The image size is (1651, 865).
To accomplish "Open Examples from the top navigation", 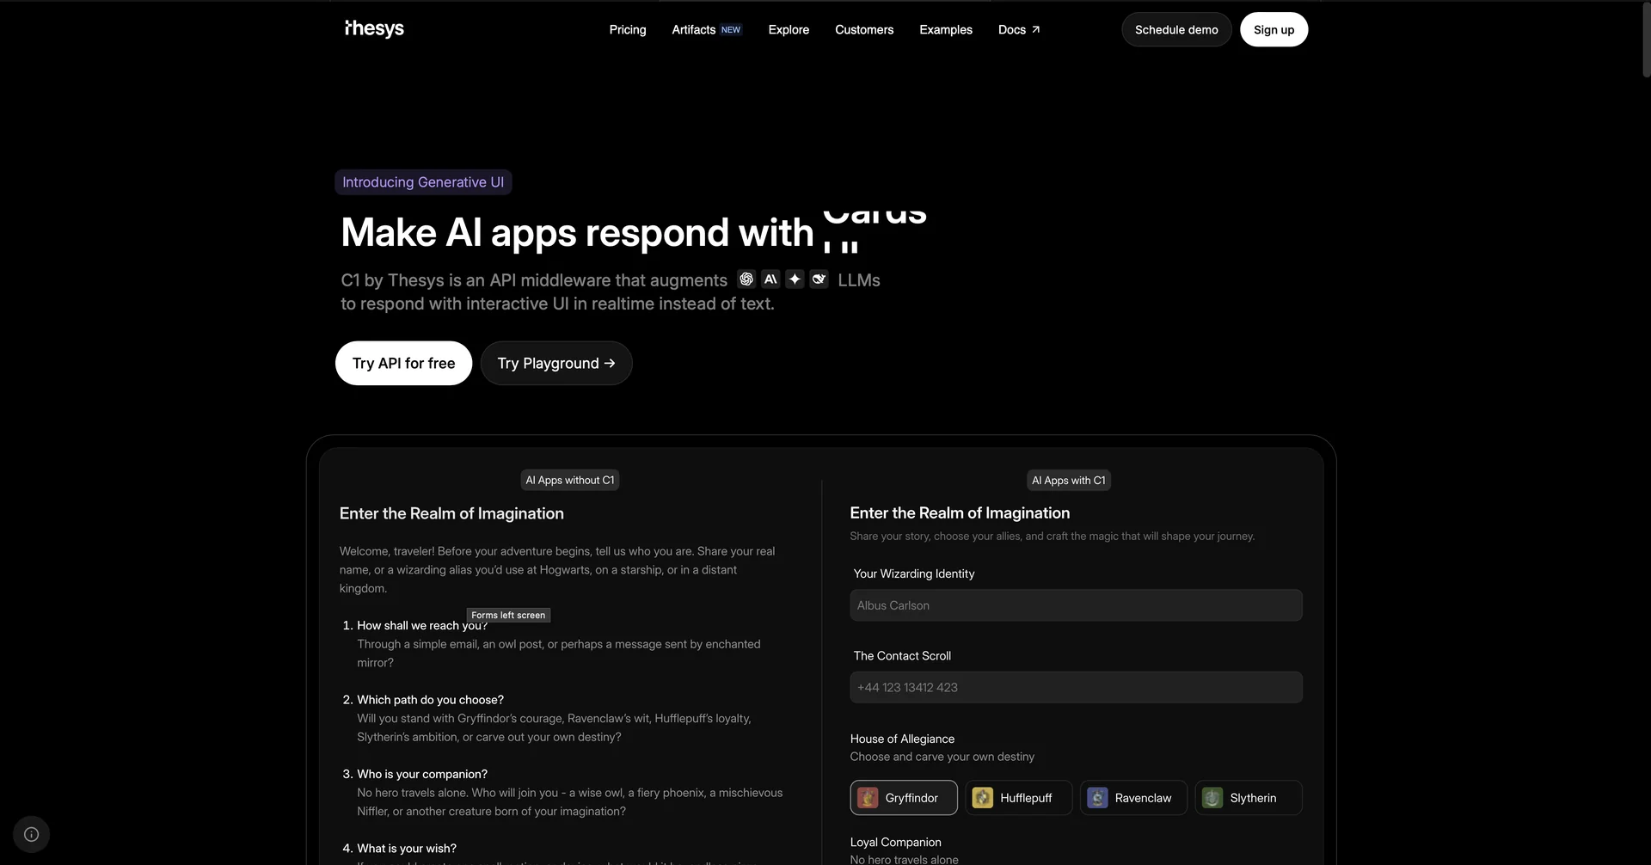I will (946, 29).
